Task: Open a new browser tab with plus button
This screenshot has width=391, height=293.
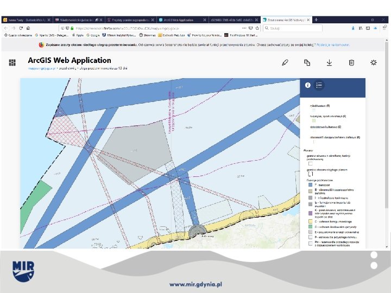Action: pos(316,20)
